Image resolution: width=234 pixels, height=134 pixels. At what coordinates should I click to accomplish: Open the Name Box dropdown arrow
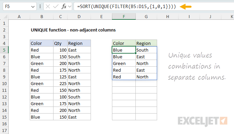pos(33,7)
